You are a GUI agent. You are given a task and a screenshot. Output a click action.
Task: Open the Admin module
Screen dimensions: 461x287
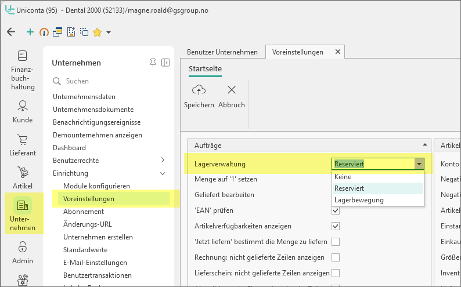23,253
